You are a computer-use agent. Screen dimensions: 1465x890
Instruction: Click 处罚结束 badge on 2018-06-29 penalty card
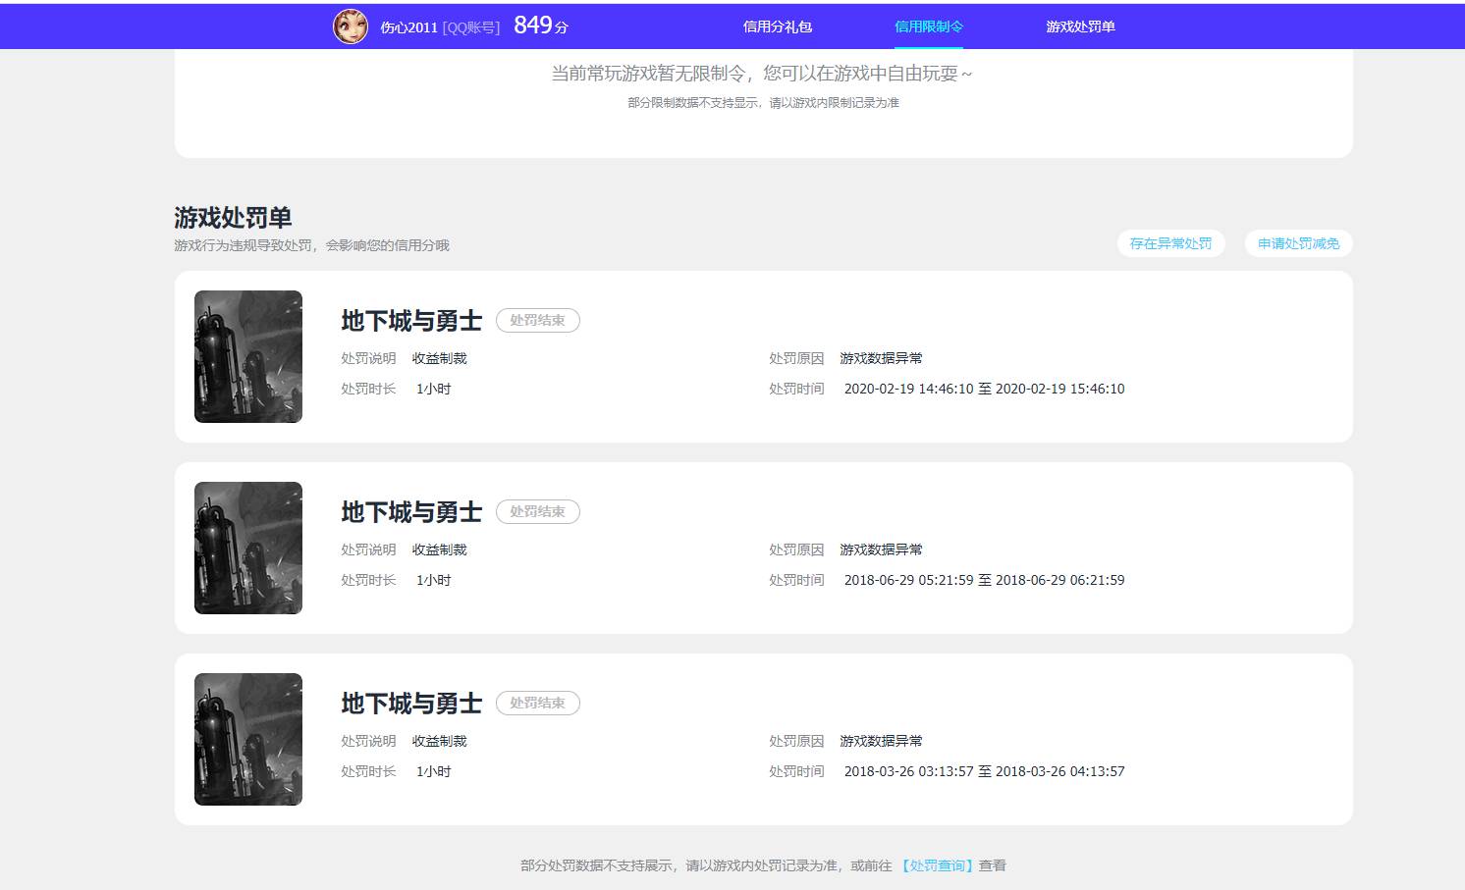click(537, 512)
